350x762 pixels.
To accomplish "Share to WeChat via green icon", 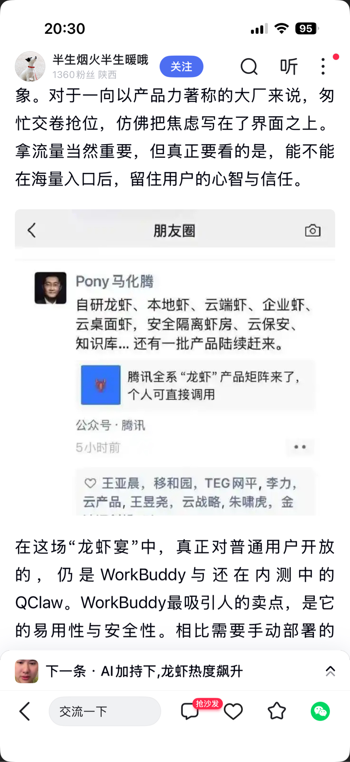I will (320, 711).
